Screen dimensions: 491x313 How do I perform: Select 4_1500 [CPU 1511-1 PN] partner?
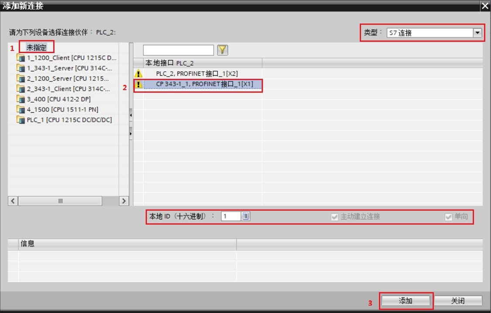coord(62,109)
